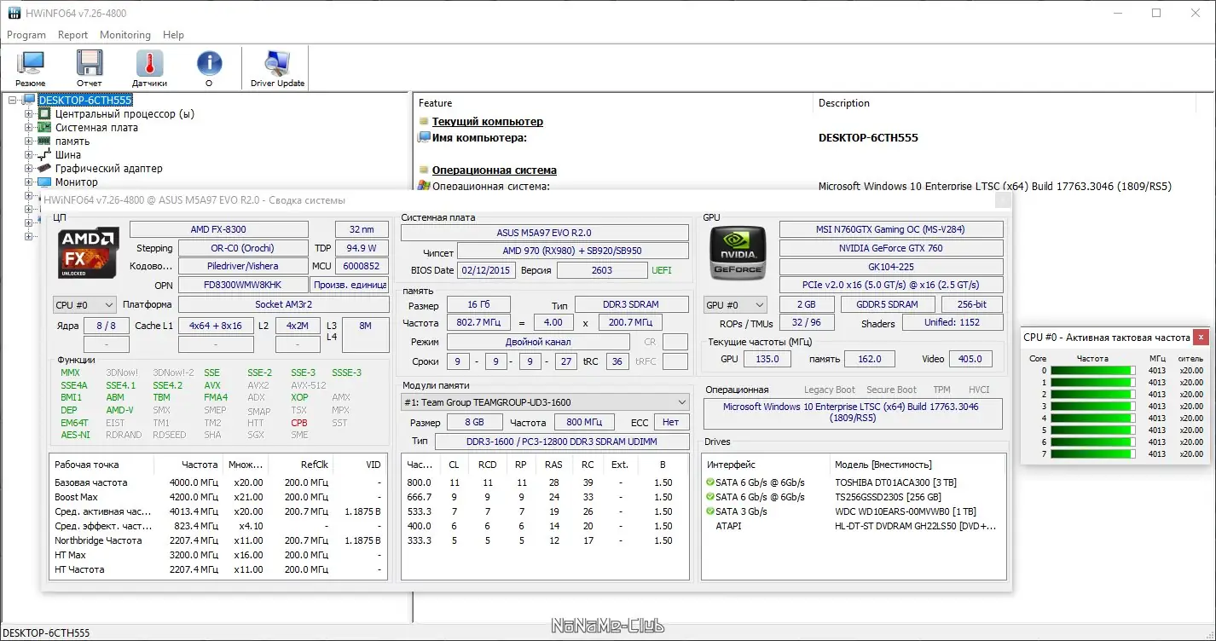Viewport: 1216px width, 641px height.
Task: Click the GK104-225 GPU codename field
Action: coord(891,267)
